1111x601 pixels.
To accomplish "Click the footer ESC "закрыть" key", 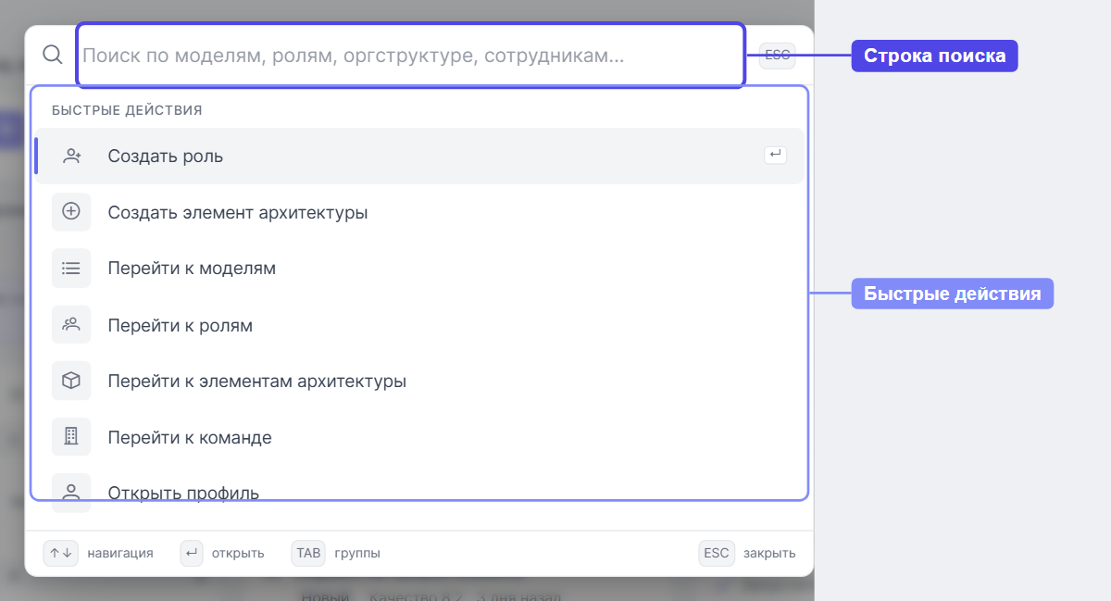I will coord(717,553).
